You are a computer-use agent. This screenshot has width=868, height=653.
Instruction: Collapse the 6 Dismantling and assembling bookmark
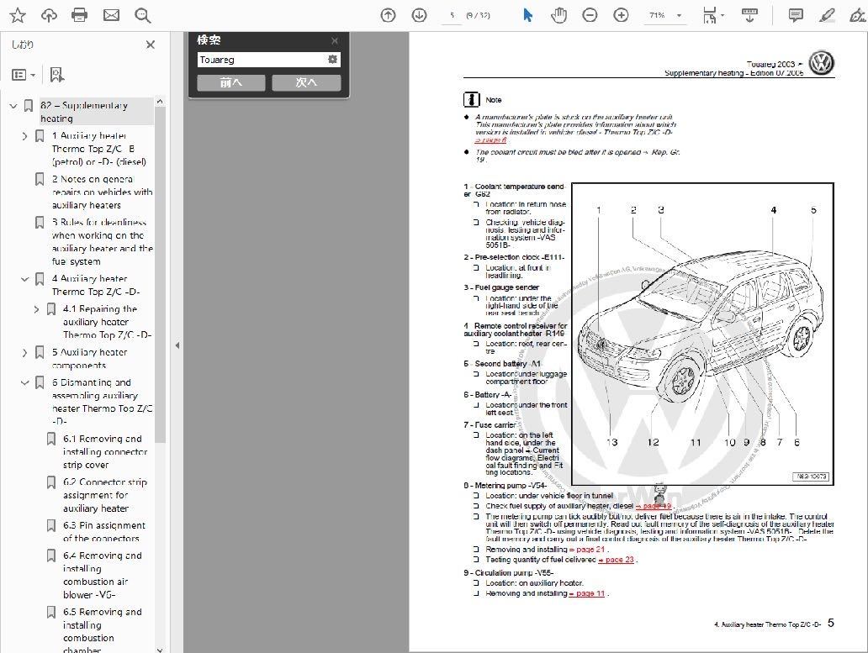(x=24, y=382)
